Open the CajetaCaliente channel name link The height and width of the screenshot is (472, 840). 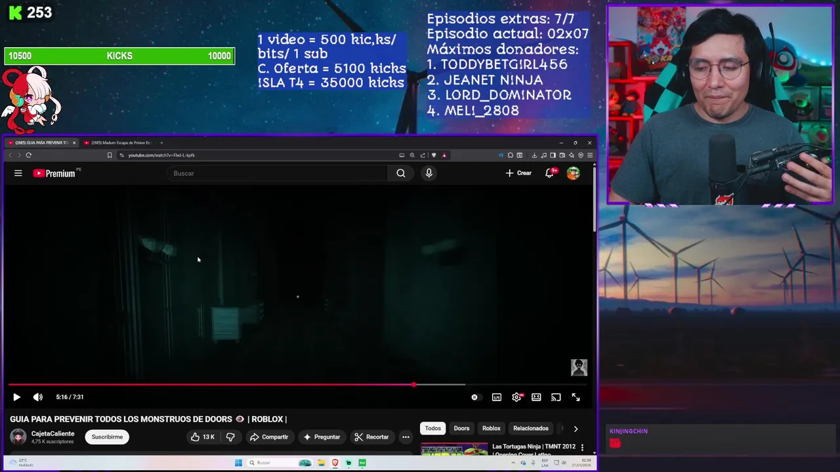pyautogui.click(x=52, y=433)
